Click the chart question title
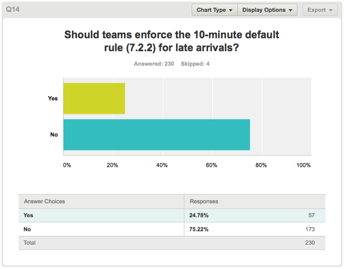The image size is (344, 269). point(171,41)
